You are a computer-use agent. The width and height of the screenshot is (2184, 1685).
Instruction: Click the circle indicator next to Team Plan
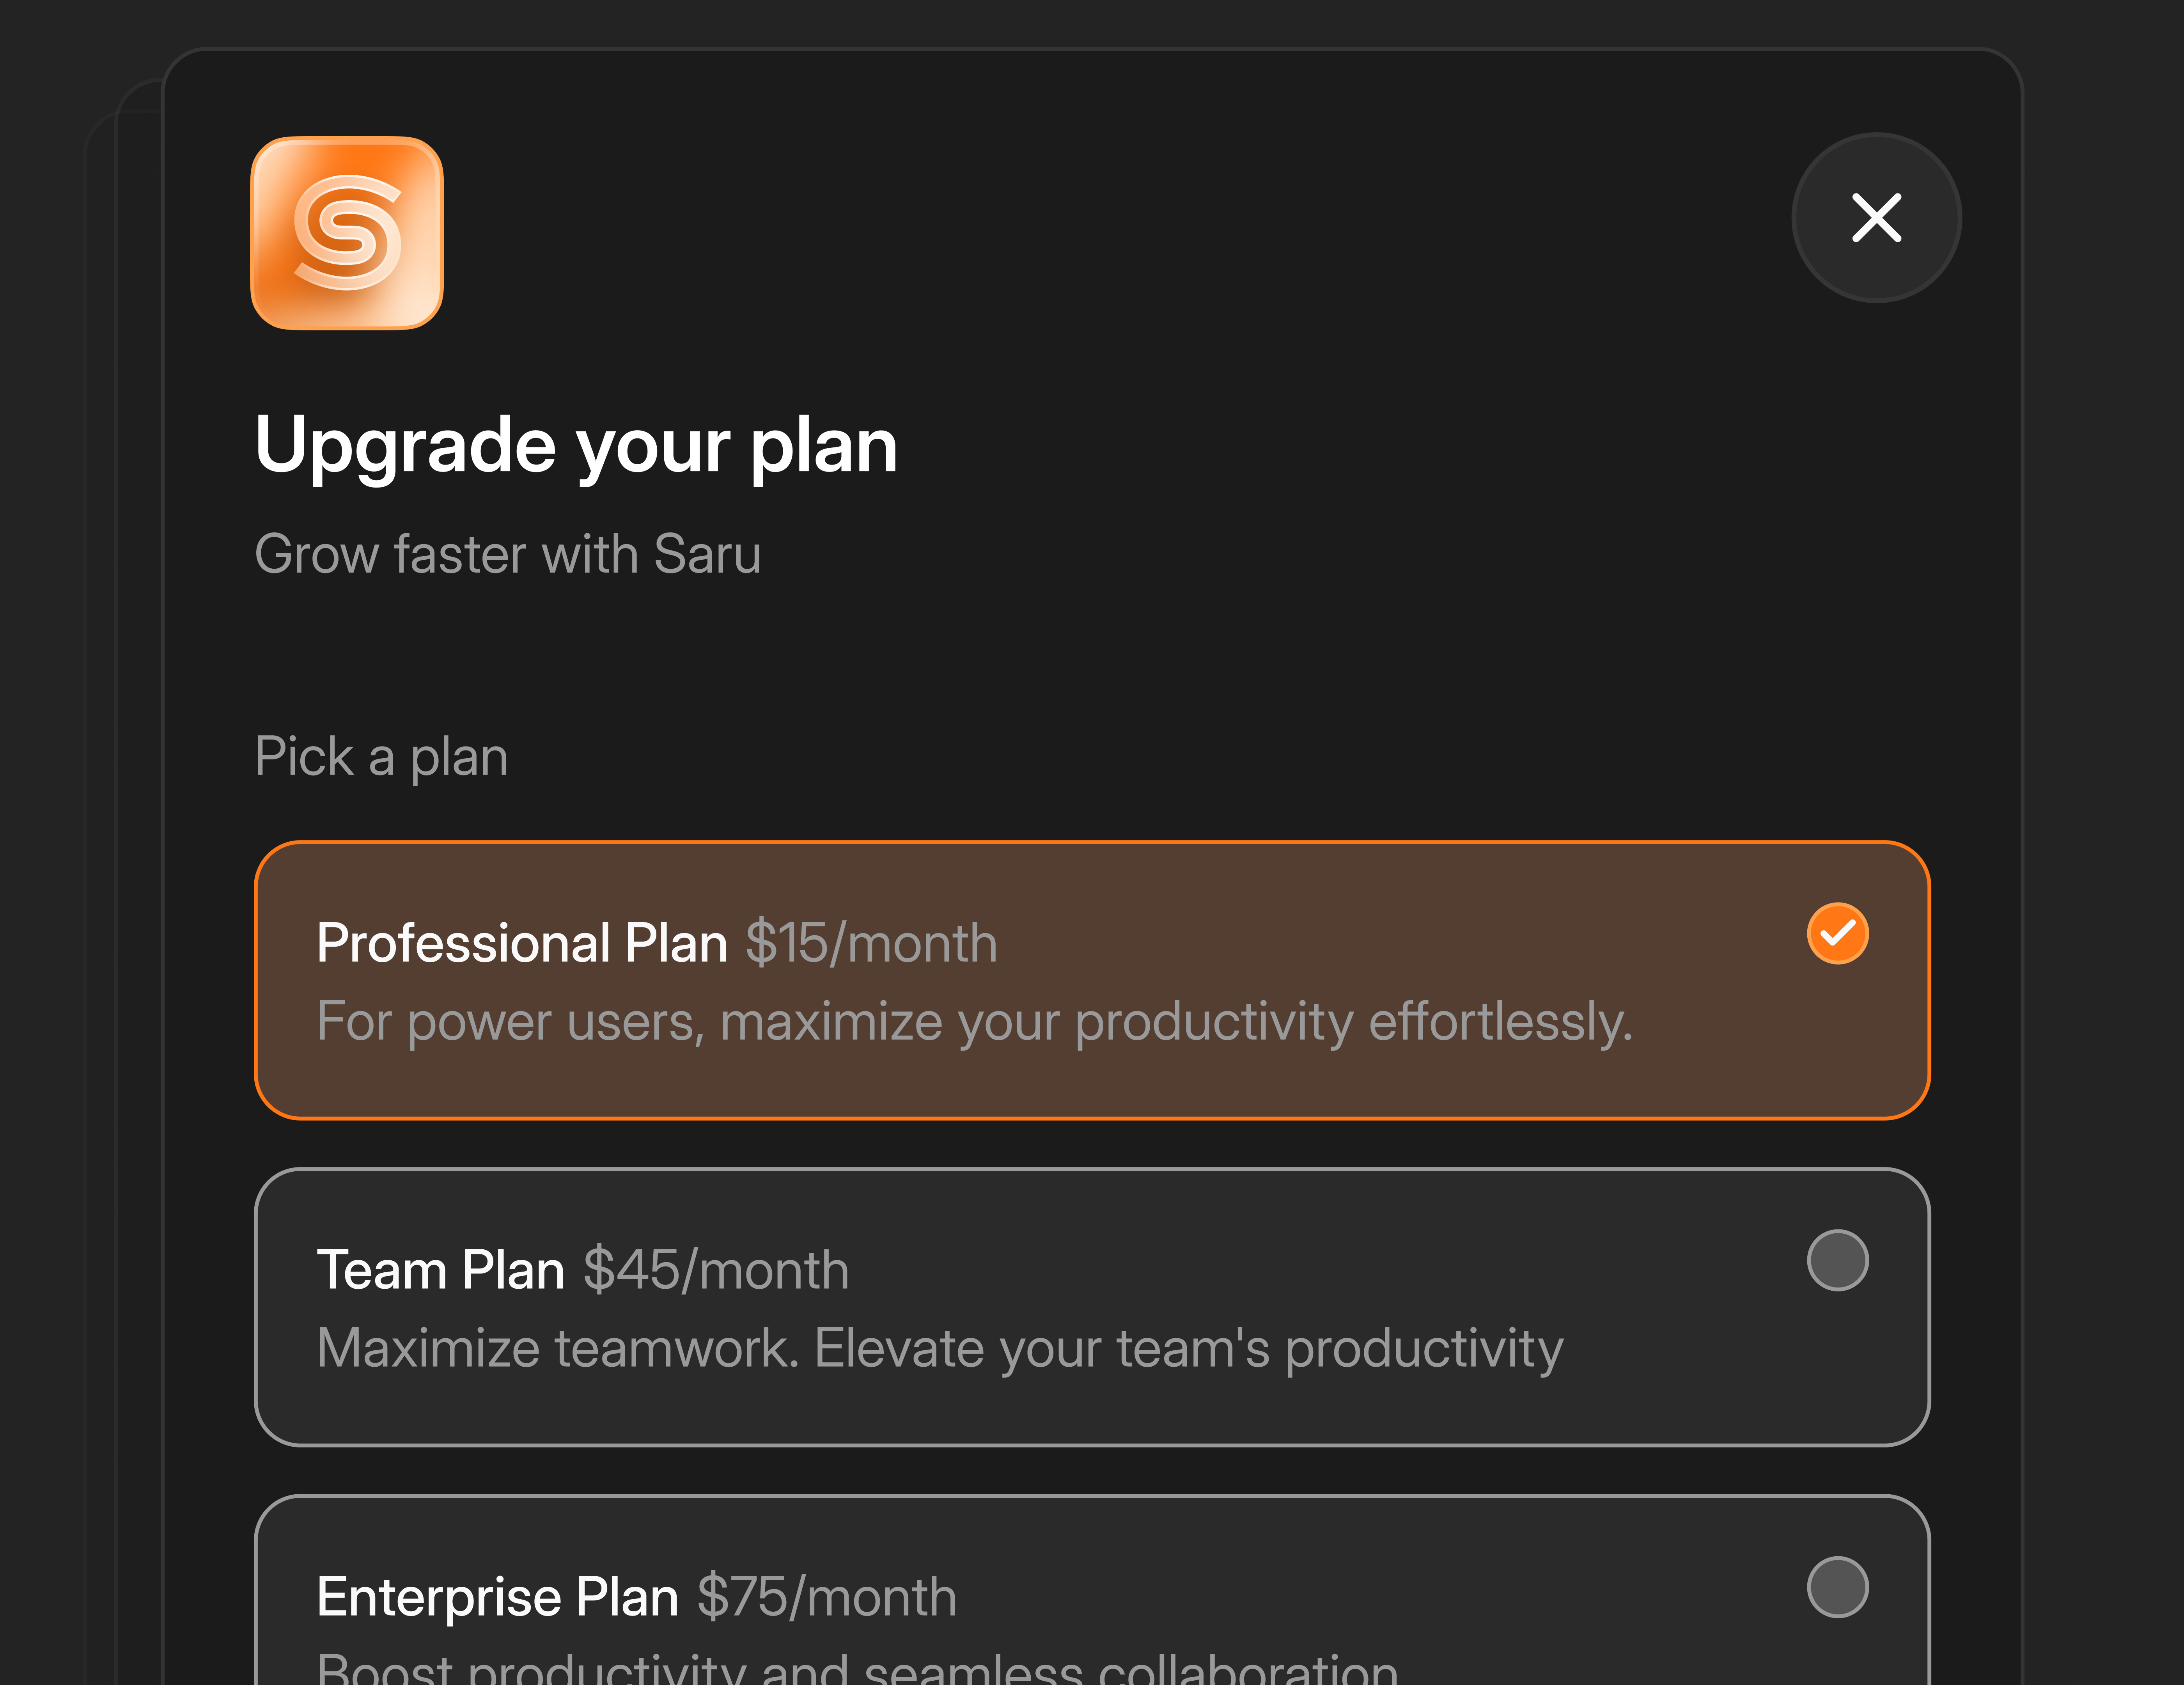pos(1838,1261)
